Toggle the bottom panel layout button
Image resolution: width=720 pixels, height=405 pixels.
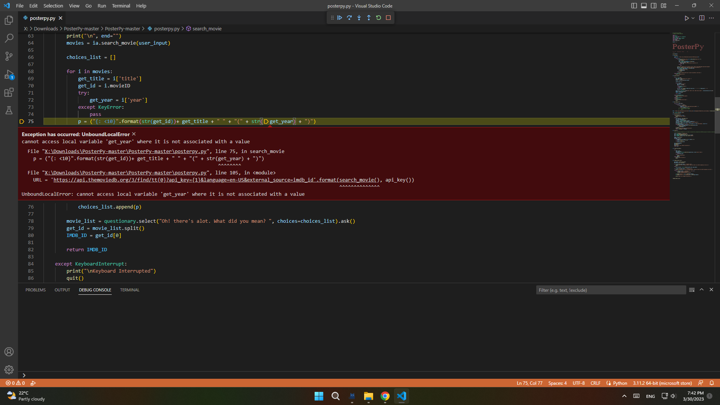coord(643,6)
